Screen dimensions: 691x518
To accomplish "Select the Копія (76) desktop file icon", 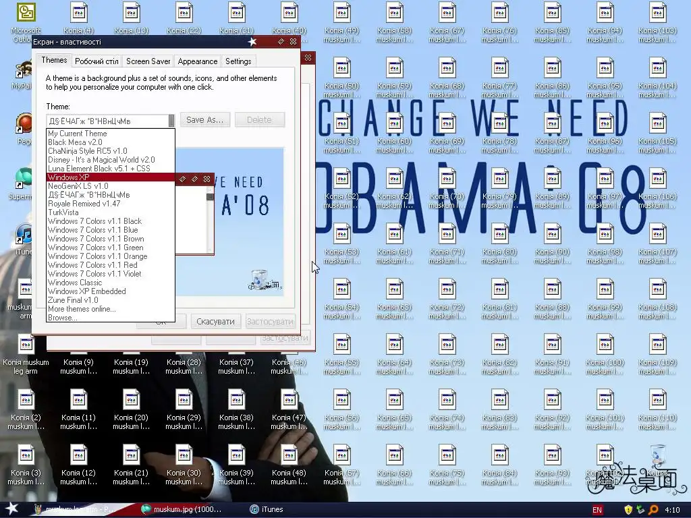I will (x=500, y=23).
